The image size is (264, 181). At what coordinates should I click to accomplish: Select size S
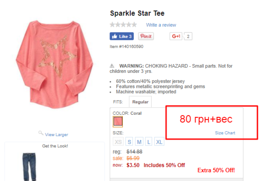129,142
